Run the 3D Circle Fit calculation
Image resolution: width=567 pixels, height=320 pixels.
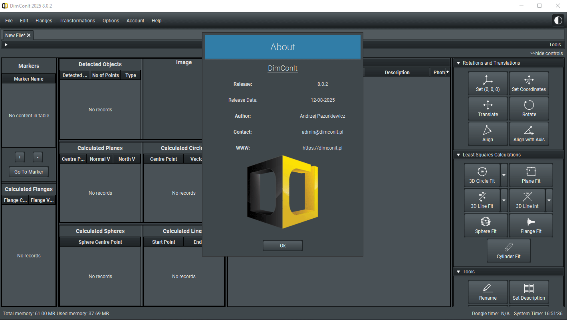click(482, 175)
